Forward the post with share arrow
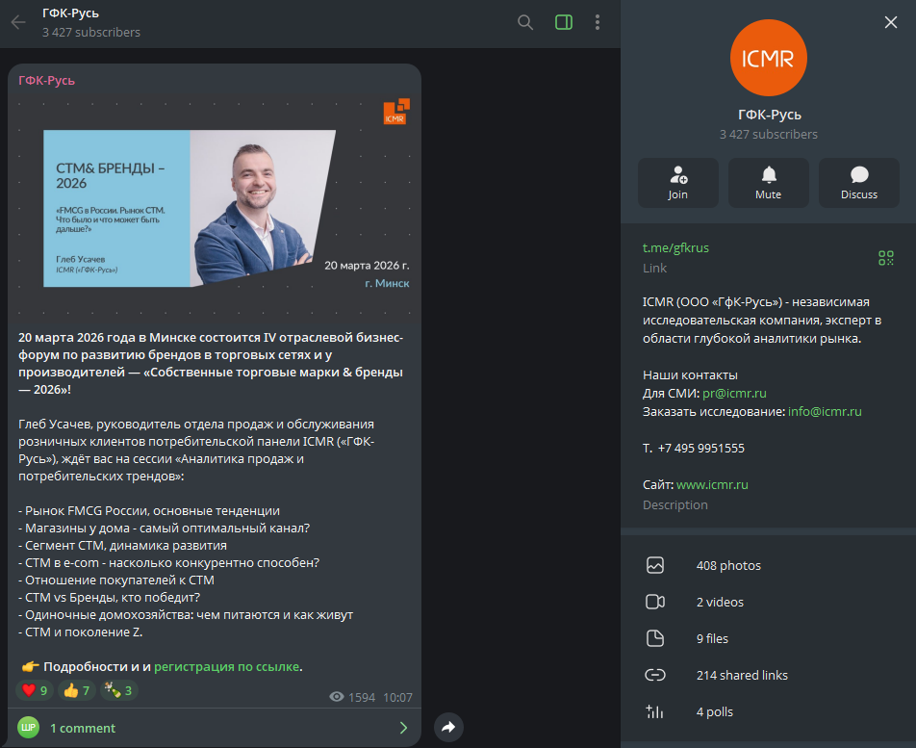This screenshot has height=748, width=916. click(448, 727)
